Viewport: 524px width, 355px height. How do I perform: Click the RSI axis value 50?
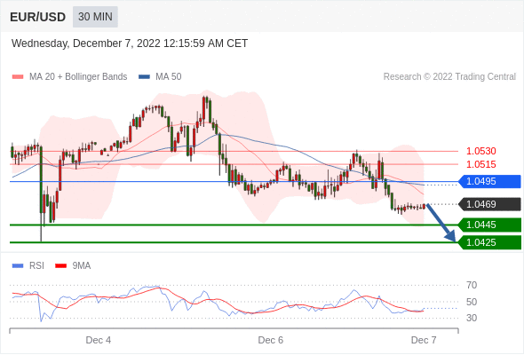tap(472, 302)
